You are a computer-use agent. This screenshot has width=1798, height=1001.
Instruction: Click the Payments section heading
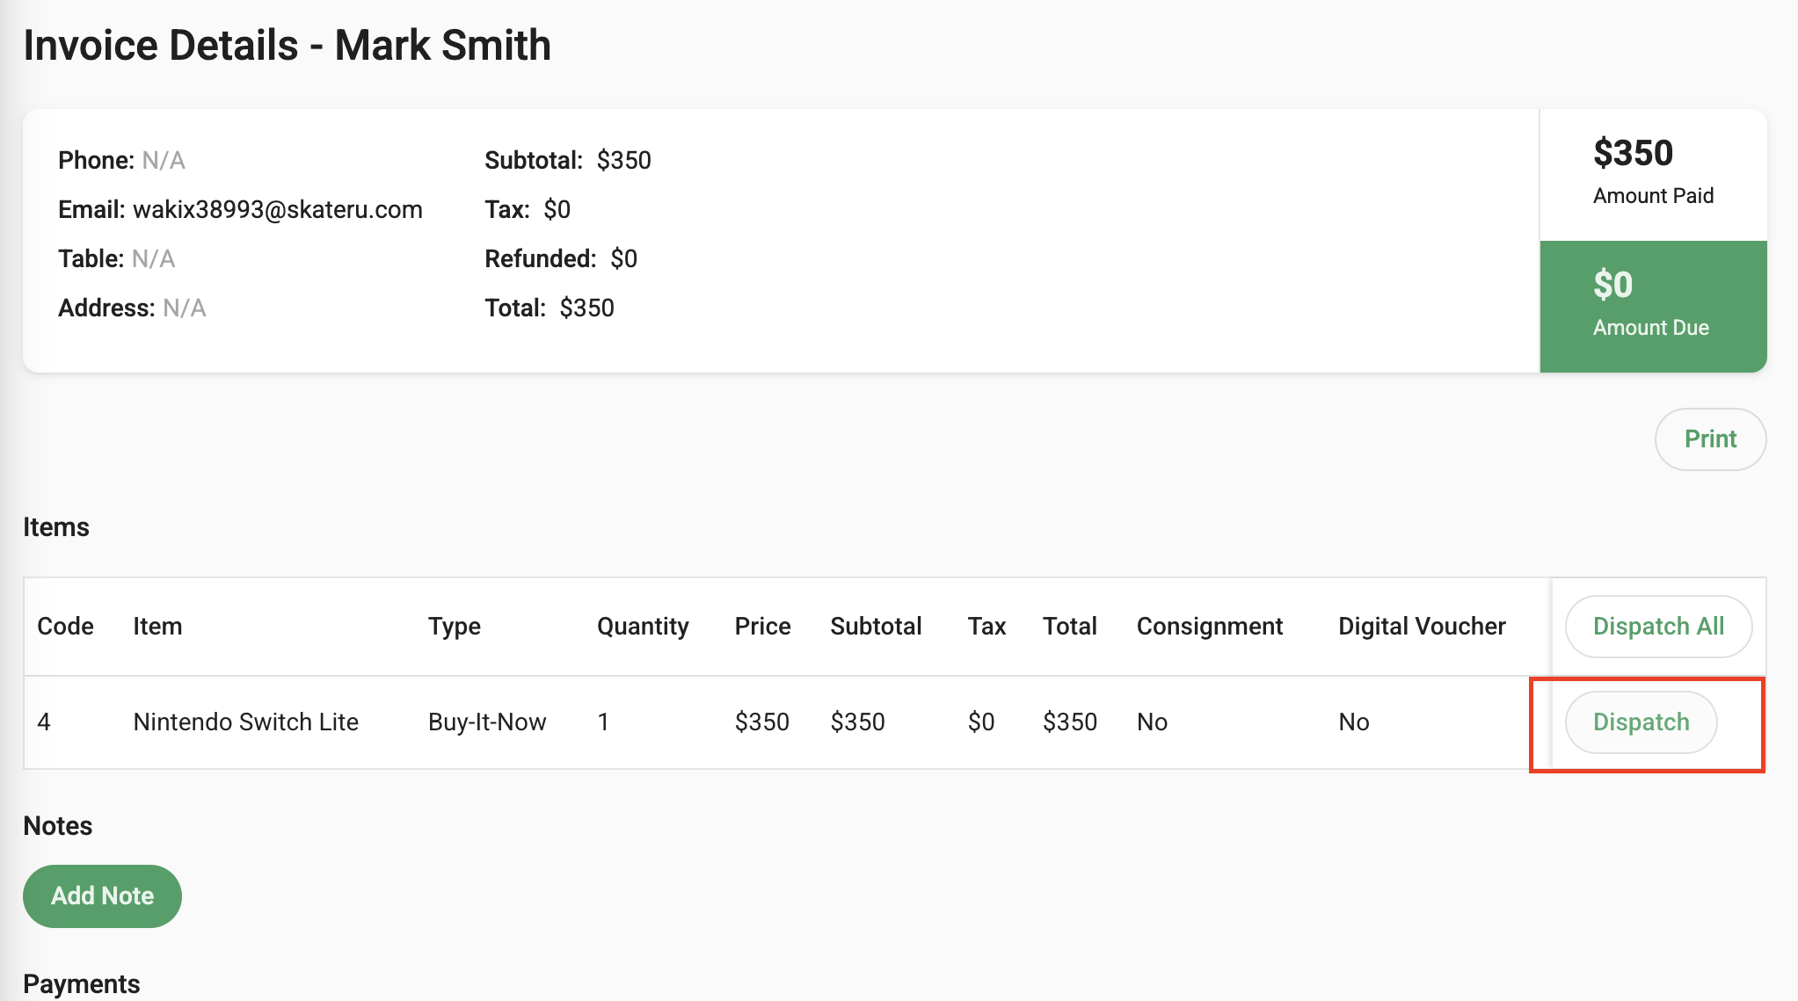click(81, 983)
